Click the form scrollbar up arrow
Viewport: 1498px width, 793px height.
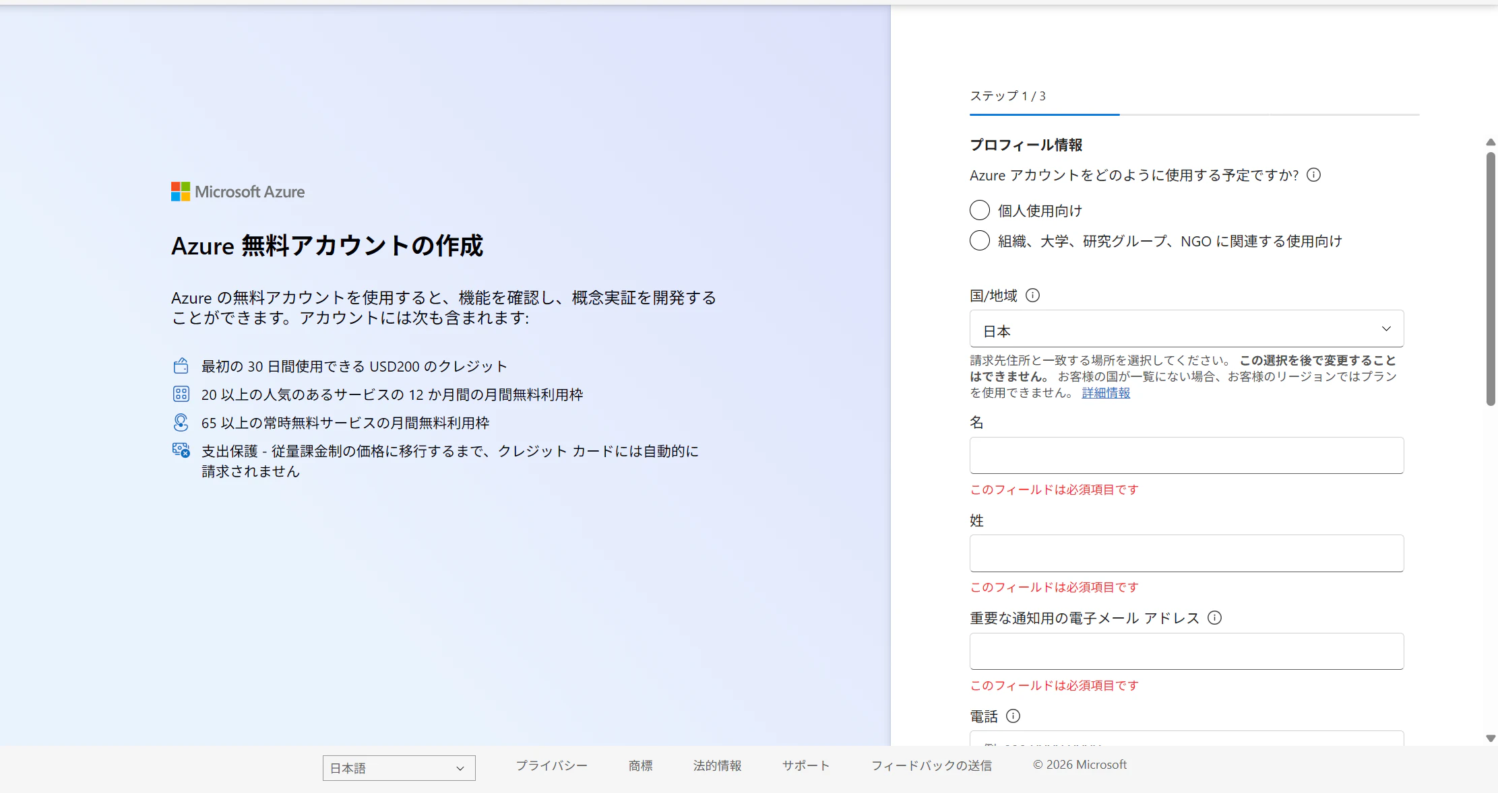click(1491, 142)
